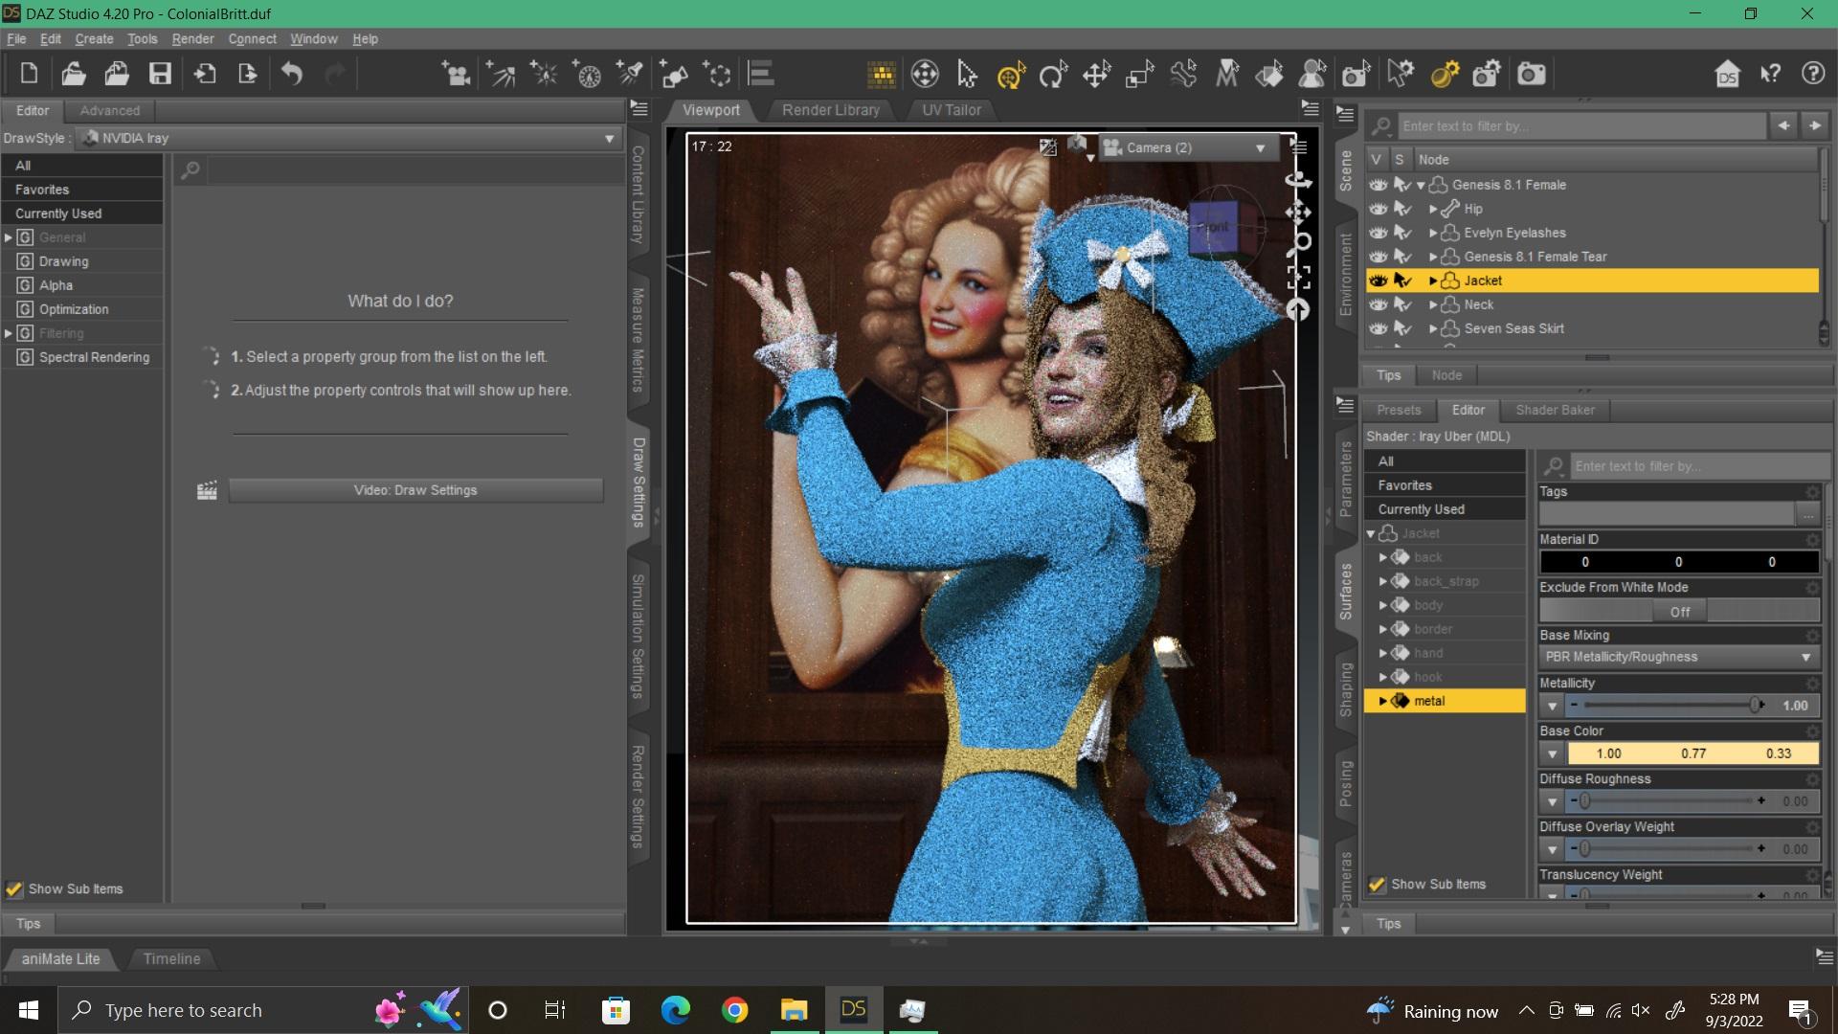Switch to the Render Library tab
The width and height of the screenshot is (1838, 1034).
click(x=830, y=110)
